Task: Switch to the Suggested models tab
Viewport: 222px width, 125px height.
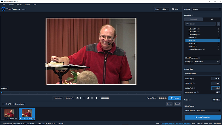Action: 193,19
